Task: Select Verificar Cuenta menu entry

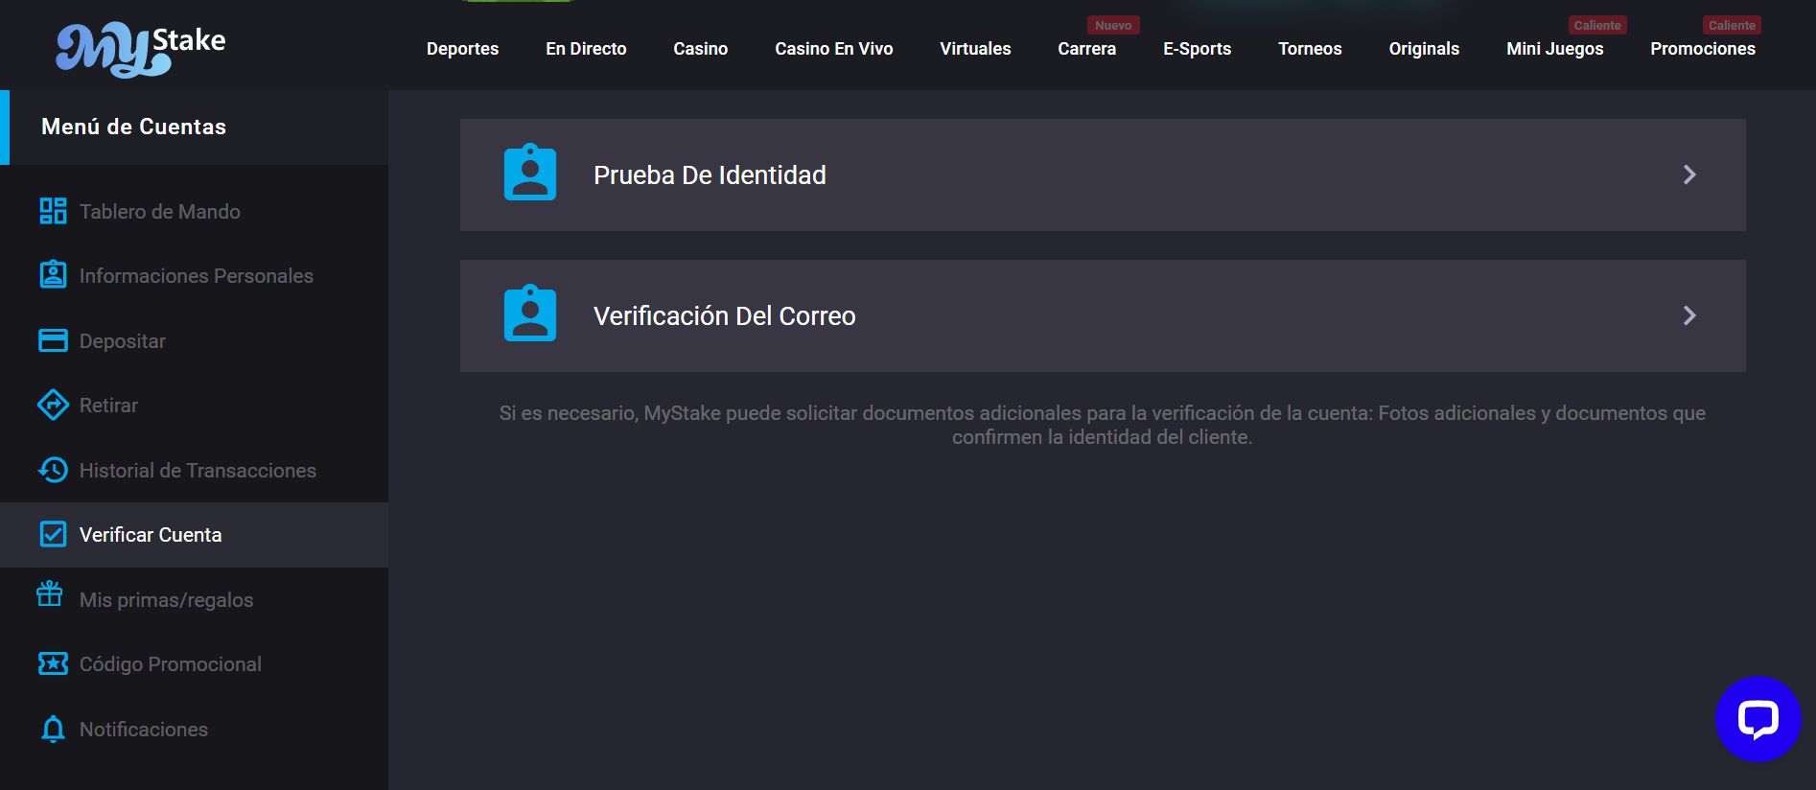Action: (x=151, y=535)
